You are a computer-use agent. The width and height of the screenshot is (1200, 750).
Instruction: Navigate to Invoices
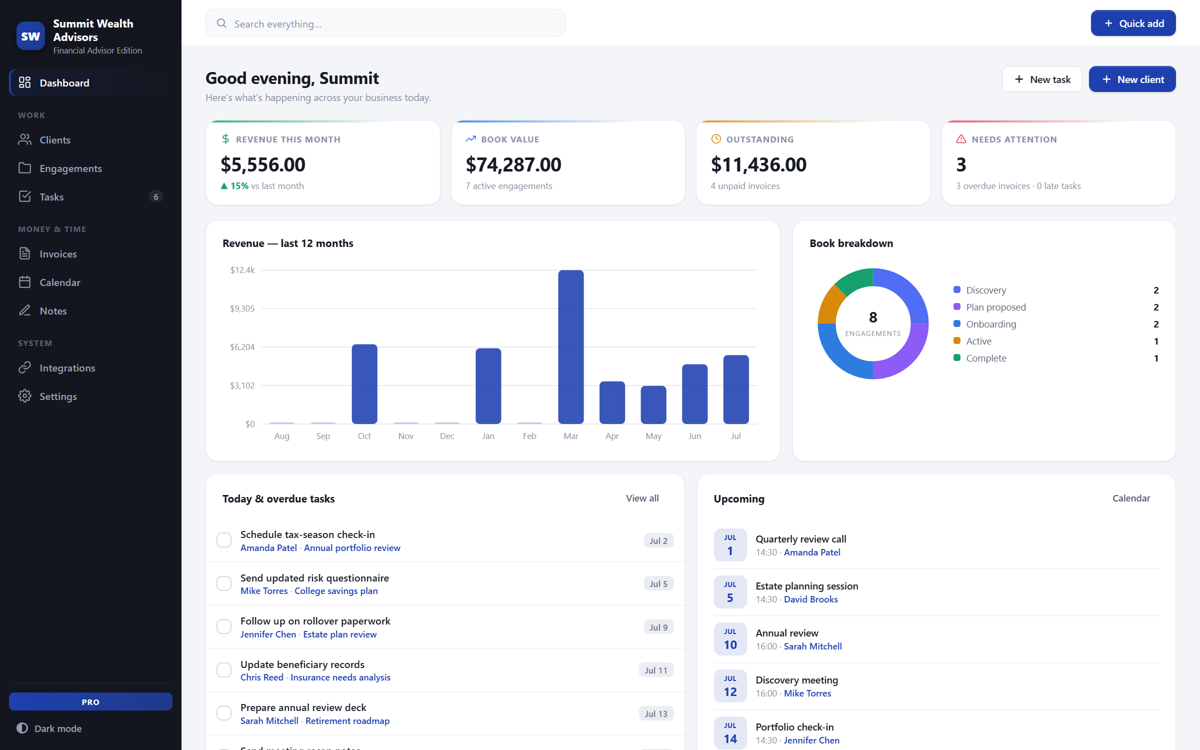tap(90, 253)
